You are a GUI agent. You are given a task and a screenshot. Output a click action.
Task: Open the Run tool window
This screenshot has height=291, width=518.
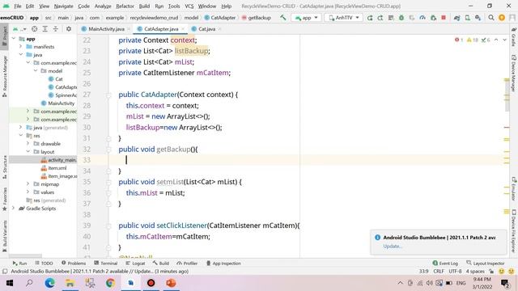[19, 264]
